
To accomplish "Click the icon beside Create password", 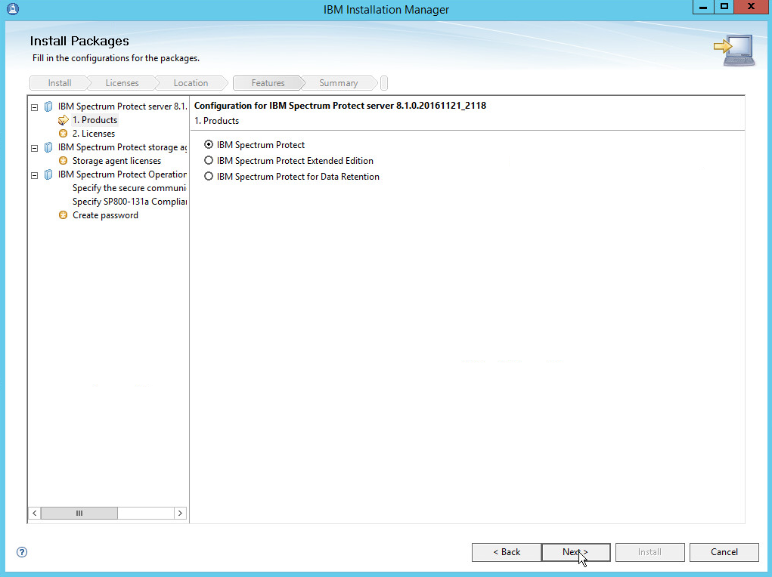I will pyautogui.click(x=64, y=215).
